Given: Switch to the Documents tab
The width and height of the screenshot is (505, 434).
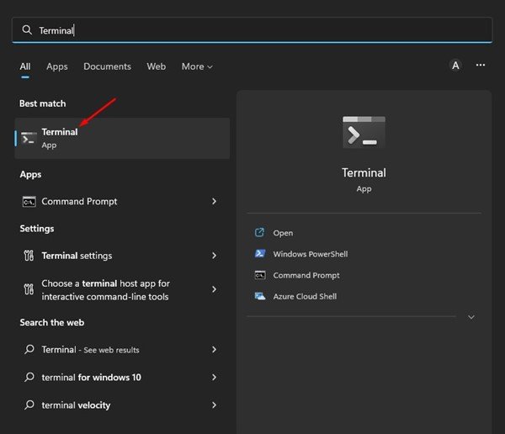Looking at the screenshot, I should (107, 66).
